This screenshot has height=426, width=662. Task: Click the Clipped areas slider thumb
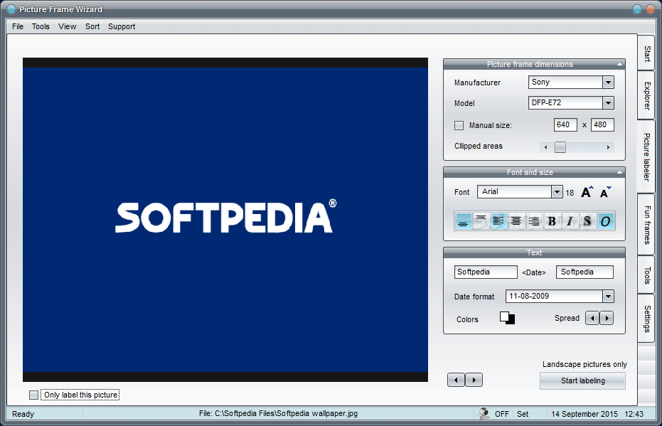560,147
